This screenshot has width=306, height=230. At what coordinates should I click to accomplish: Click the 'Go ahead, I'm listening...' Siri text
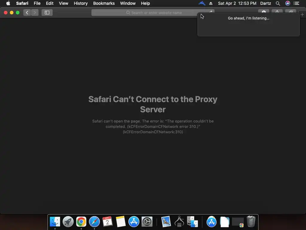pyautogui.click(x=248, y=18)
